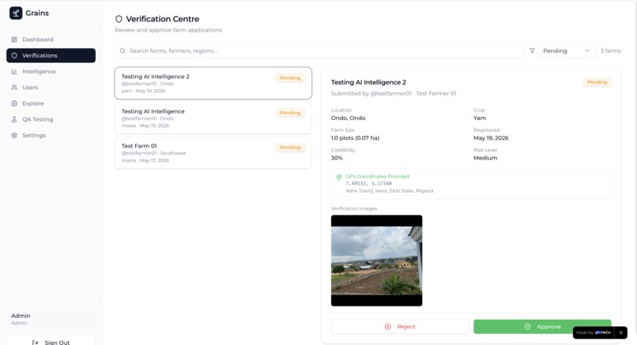Approve the farm application
The width and height of the screenshot is (637, 345).
pos(542,327)
